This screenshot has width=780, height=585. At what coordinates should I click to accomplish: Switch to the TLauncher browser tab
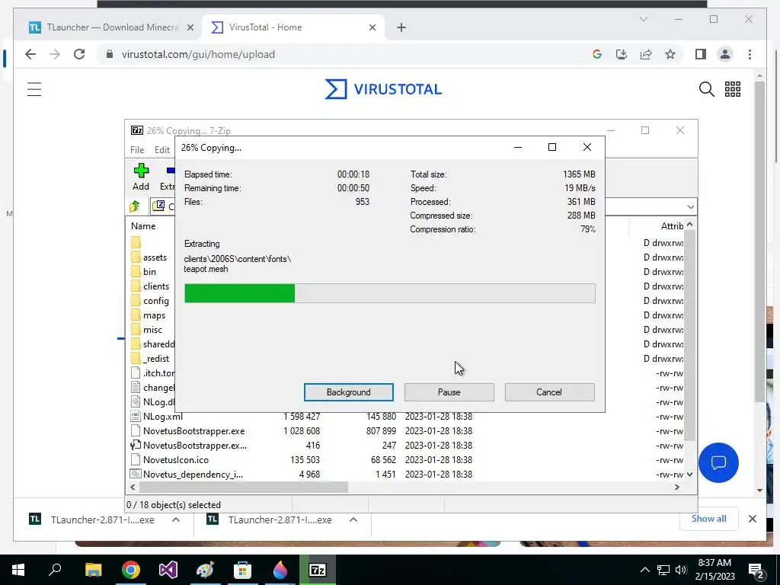click(111, 27)
